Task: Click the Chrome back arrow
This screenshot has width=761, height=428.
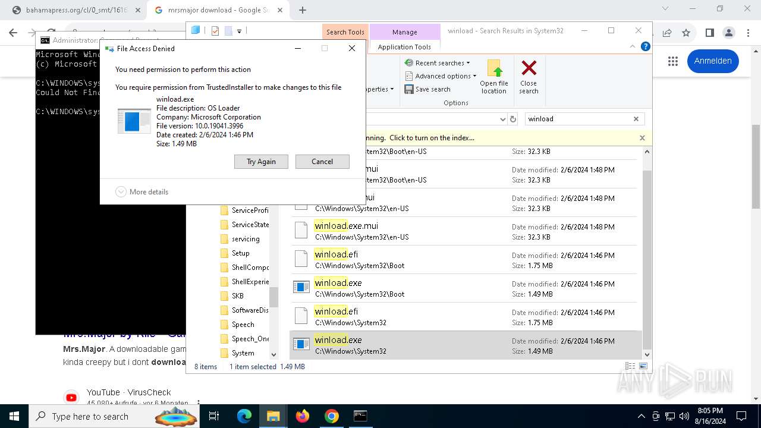Action: coord(13,33)
